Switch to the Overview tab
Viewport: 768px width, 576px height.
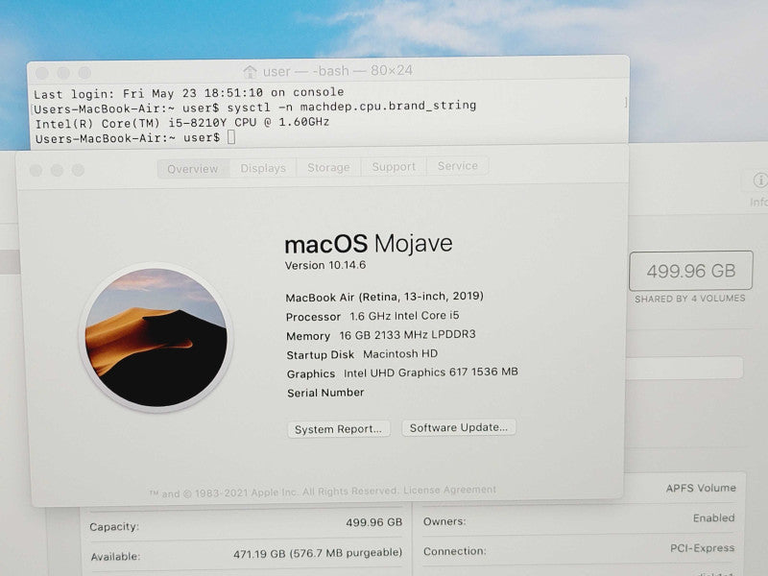[193, 169]
